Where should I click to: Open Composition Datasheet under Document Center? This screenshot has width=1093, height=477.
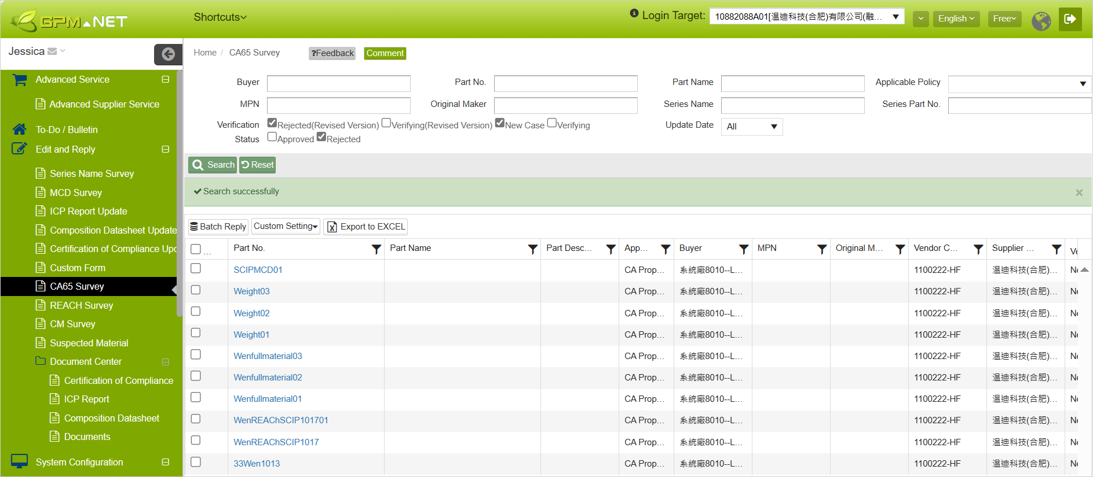(x=111, y=418)
